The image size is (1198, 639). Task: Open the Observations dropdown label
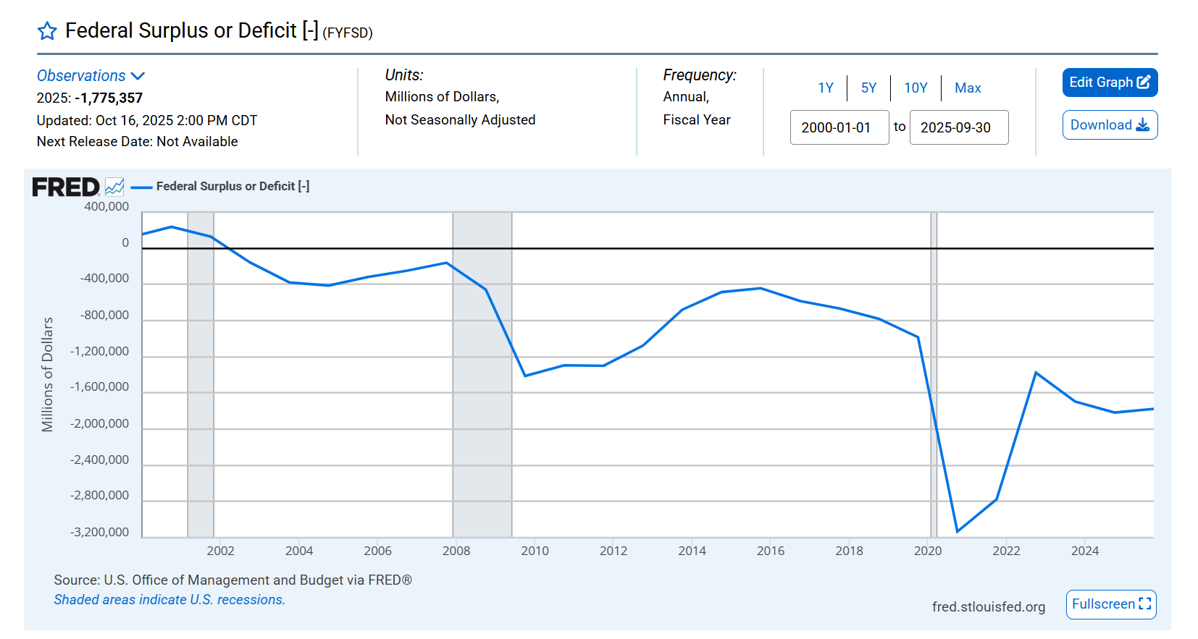tap(81, 76)
